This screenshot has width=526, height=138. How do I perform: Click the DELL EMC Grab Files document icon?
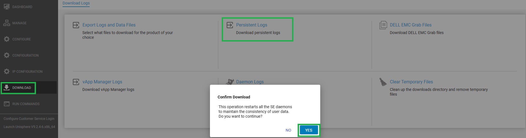click(x=383, y=25)
